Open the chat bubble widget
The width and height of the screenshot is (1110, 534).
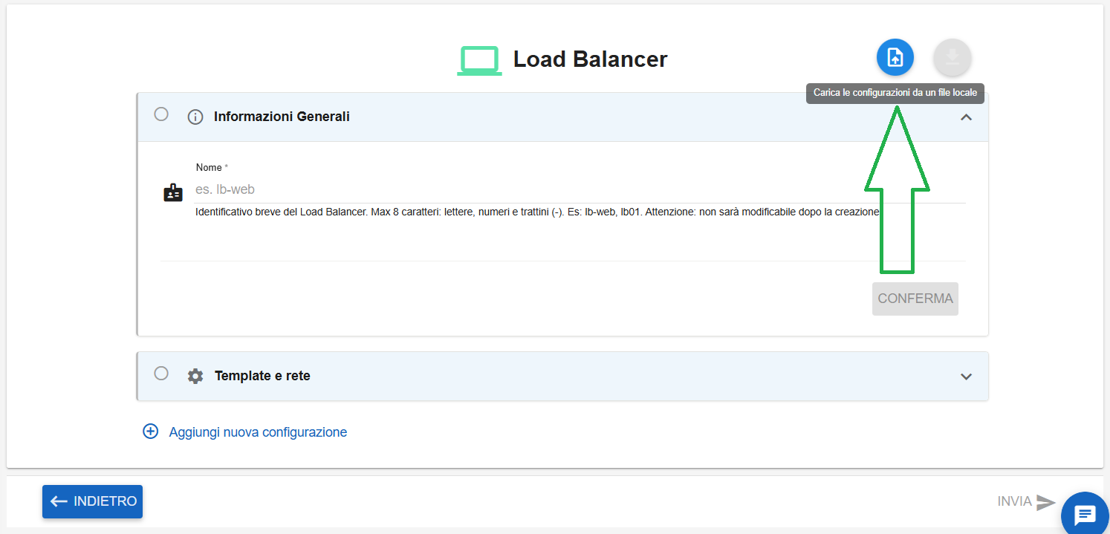pyautogui.click(x=1085, y=514)
